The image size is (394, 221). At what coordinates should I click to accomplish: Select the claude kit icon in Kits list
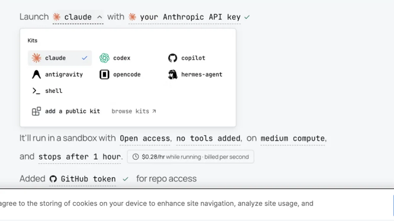(x=36, y=58)
